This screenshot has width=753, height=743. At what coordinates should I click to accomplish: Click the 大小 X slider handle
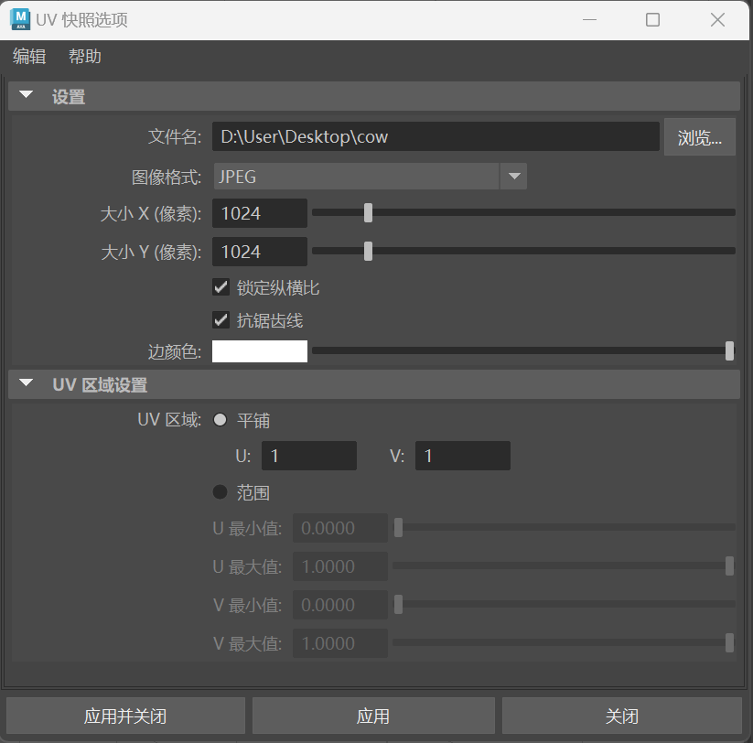click(x=369, y=213)
